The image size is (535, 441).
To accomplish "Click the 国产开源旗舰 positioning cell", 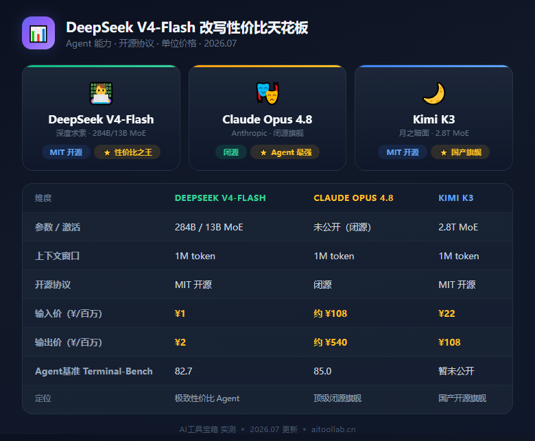I will [462, 398].
